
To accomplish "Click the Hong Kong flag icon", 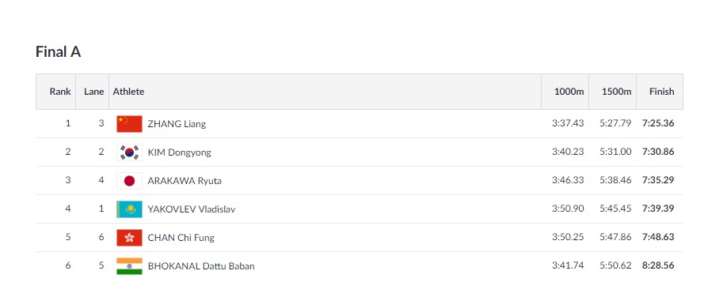I will click(x=129, y=238).
